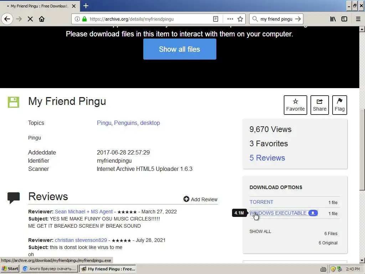Image resolution: width=365 pixels, height=274 pixels.
Task: Open the desktop topic link
Action: click(x=150, y=123)
